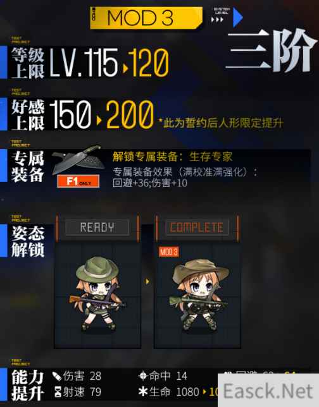Image resolution: width=319 pixels, height=407 pixels.
Task: Click the 等级上限 section label
Action: tap(28, 63)
